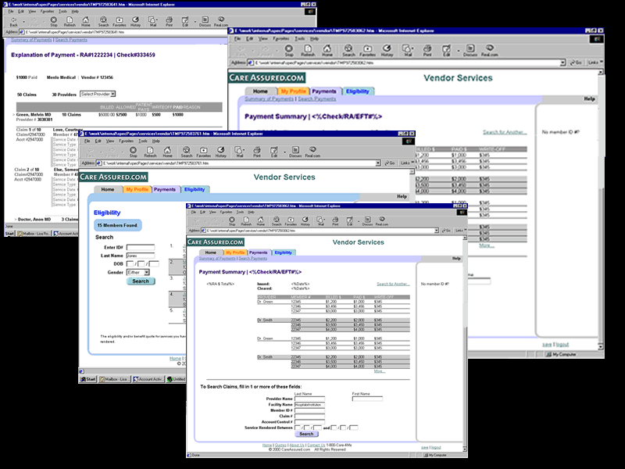Click Start button in Eligibility window taskbar

[88, 379]
